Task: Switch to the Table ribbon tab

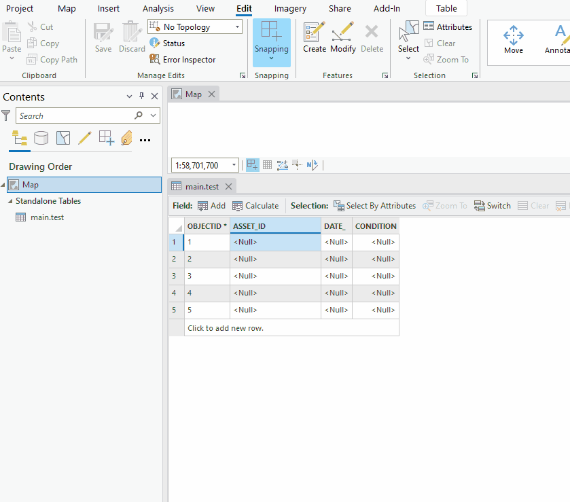Action: (446, 8)
